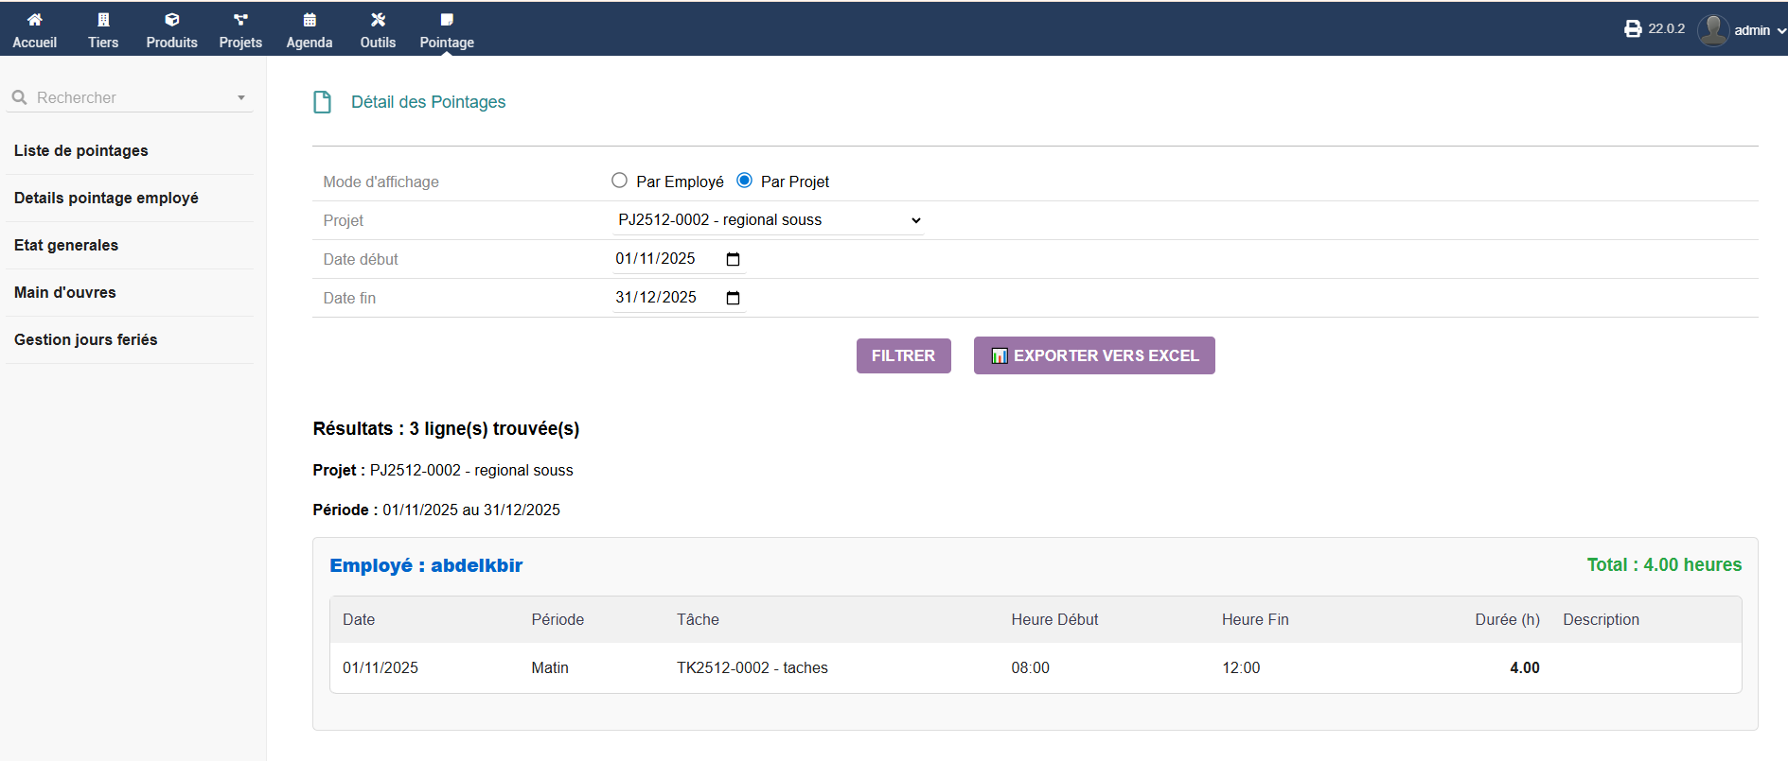Screen dimensions: 1788x761
Task: Click the Accueil home icon
Action: [35, 20]
